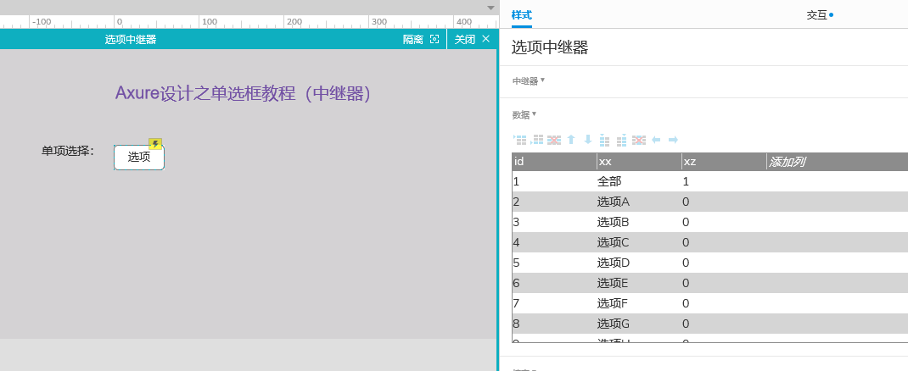The width and height of the screenshot is (908, 371).
Task: Select the title Axure设计之单选框教程（中继器）
Action: pos(243,94)
